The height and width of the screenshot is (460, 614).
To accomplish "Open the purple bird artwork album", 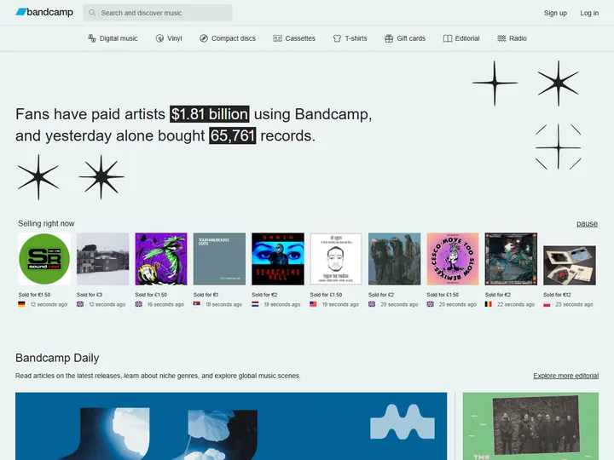I will click(x=161, y=259).
